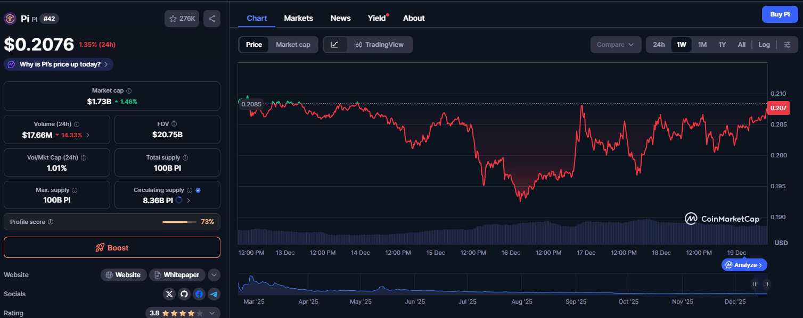This screenshot has height=318, width=803.
Task: Click right handle of time range slider
Action: tap(766, 284)
